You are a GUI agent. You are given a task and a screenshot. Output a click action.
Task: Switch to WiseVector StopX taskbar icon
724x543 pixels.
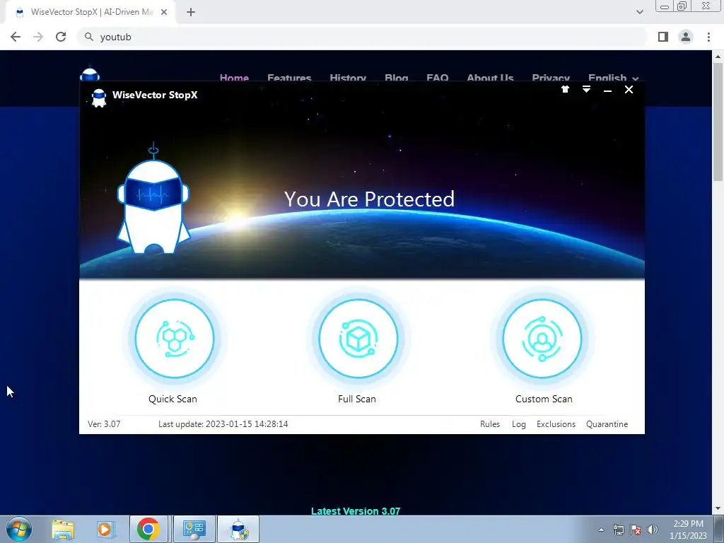click(x=238, y=529)
